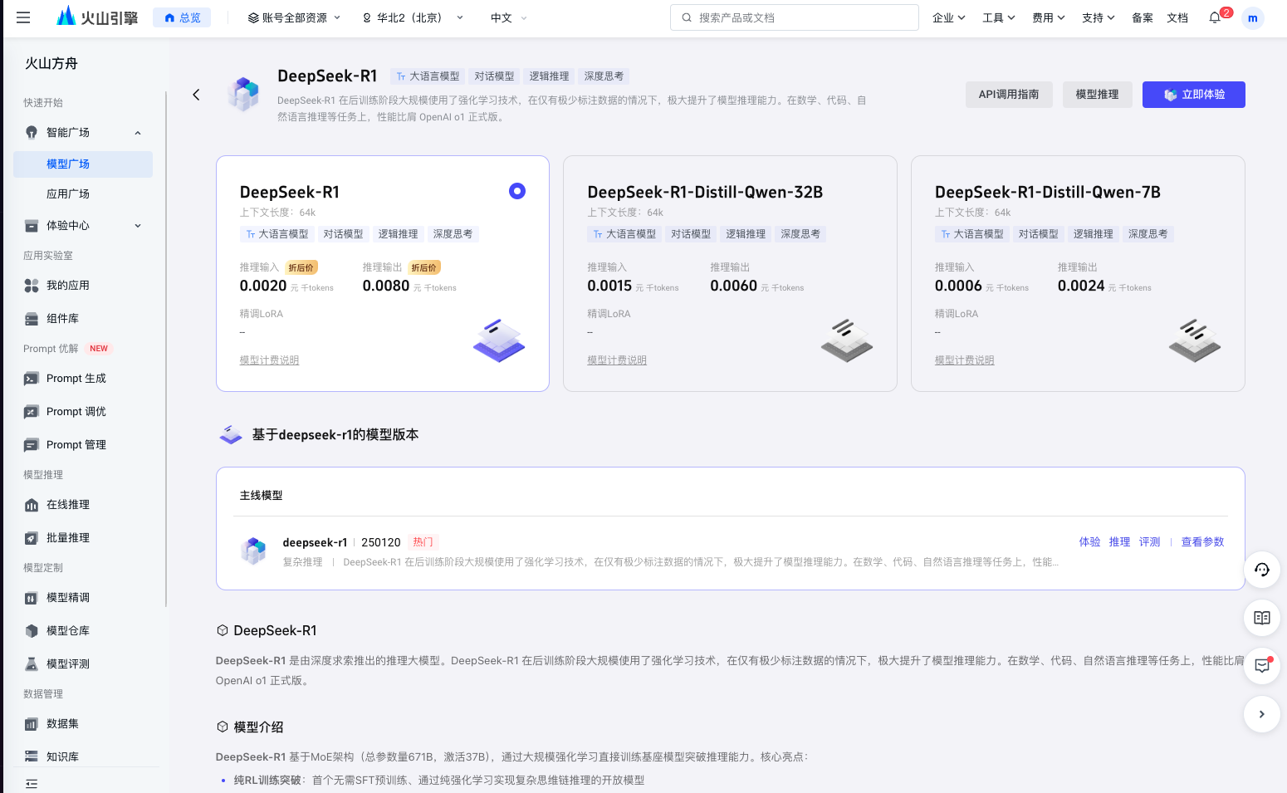Open the 华北2（北京）region dropdown
The height and width of the screenshot is (793, 1287).
pyautogui.click(x=413, y=17)
